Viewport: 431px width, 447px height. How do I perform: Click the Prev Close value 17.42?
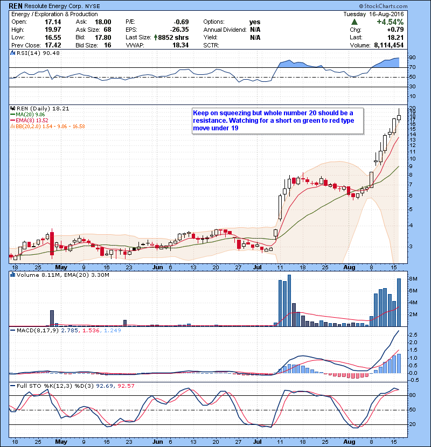tap(53, 45)
